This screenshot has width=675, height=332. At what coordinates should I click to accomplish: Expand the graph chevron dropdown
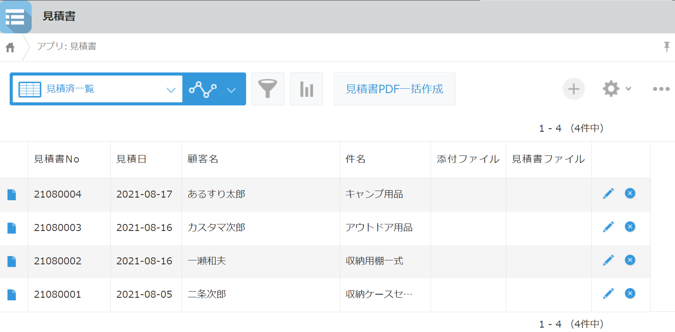pos(232,90)
